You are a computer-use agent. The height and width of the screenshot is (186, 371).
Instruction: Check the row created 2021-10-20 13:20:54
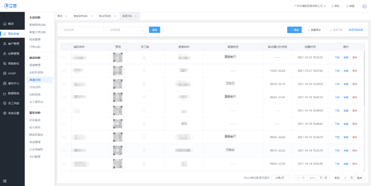click(64, 84)
